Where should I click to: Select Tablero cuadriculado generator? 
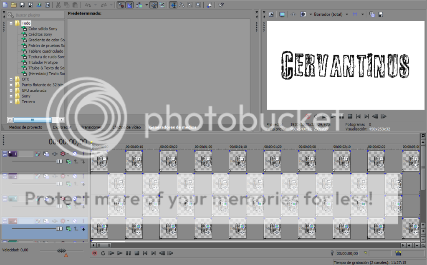46,51
